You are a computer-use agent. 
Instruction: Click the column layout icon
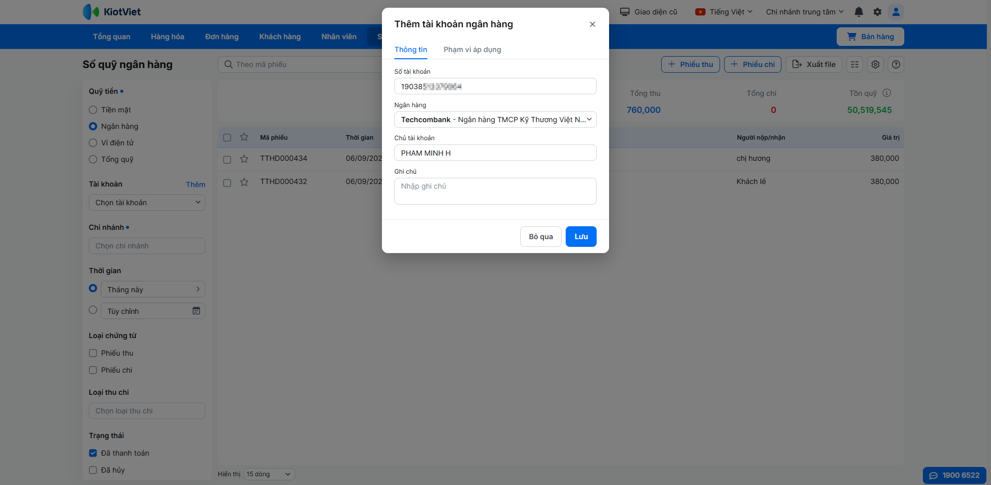pos(855,64)
